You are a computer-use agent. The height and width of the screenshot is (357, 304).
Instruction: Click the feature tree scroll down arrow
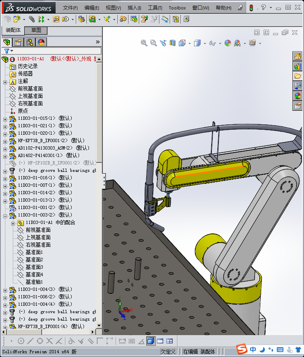coord(99,326)
